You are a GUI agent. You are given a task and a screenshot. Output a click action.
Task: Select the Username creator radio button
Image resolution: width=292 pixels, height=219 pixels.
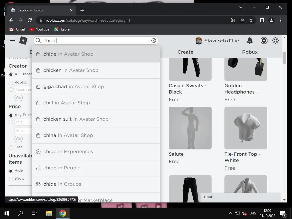click(11, 90)
